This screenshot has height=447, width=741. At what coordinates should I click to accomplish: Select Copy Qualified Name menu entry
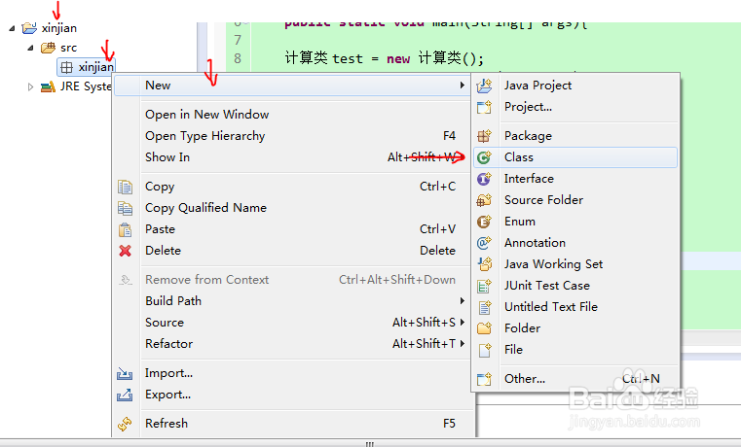tap(205, 208)
